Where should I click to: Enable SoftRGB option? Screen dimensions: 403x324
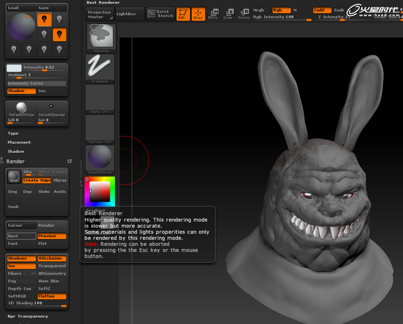pos(21,296)
